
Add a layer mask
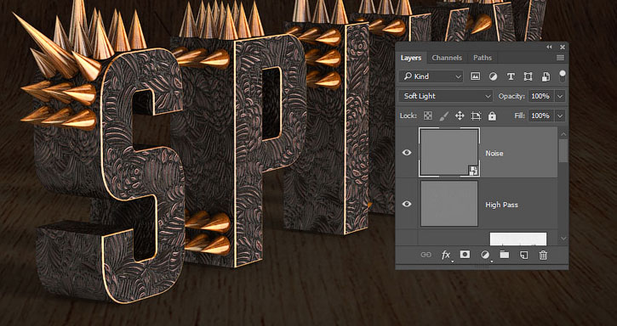tap(466, 255)
